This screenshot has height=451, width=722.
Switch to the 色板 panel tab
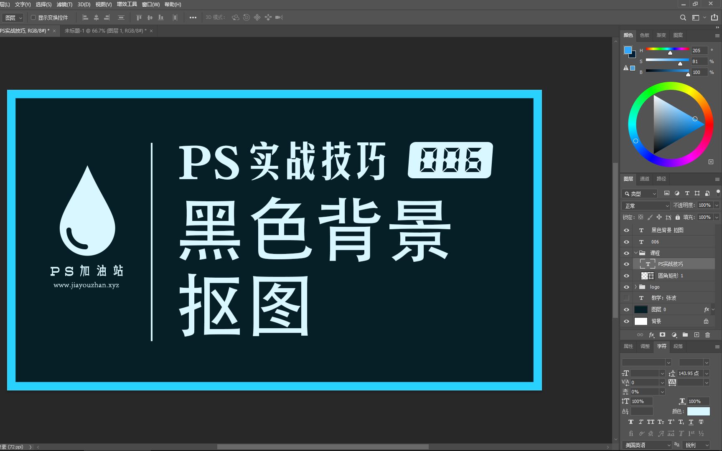pyautogui.click(x=644, y=35)
